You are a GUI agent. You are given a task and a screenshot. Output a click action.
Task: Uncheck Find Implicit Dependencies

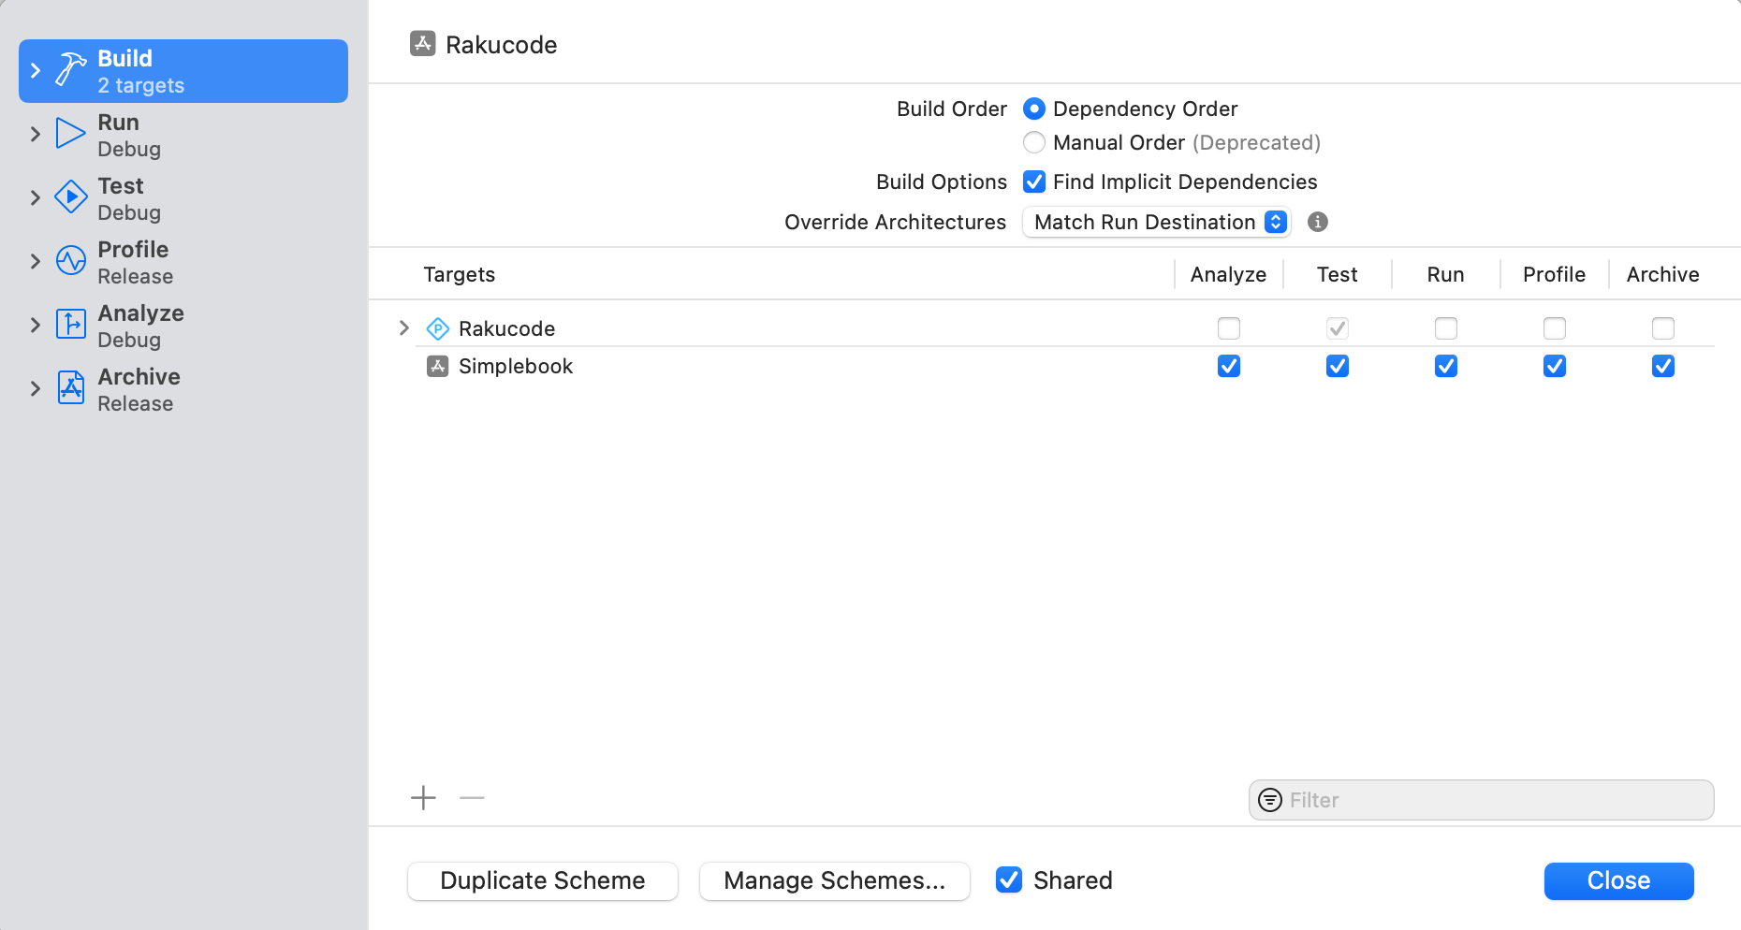pyautogui.click(x=1033, y=182)
